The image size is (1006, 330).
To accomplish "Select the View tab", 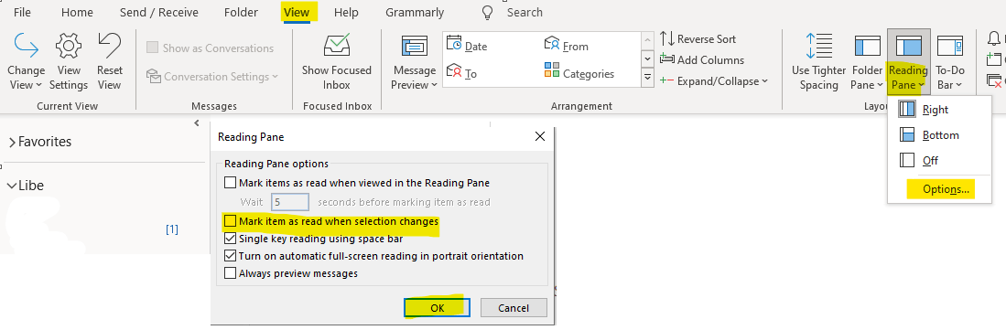I will [x=297, y=12].
